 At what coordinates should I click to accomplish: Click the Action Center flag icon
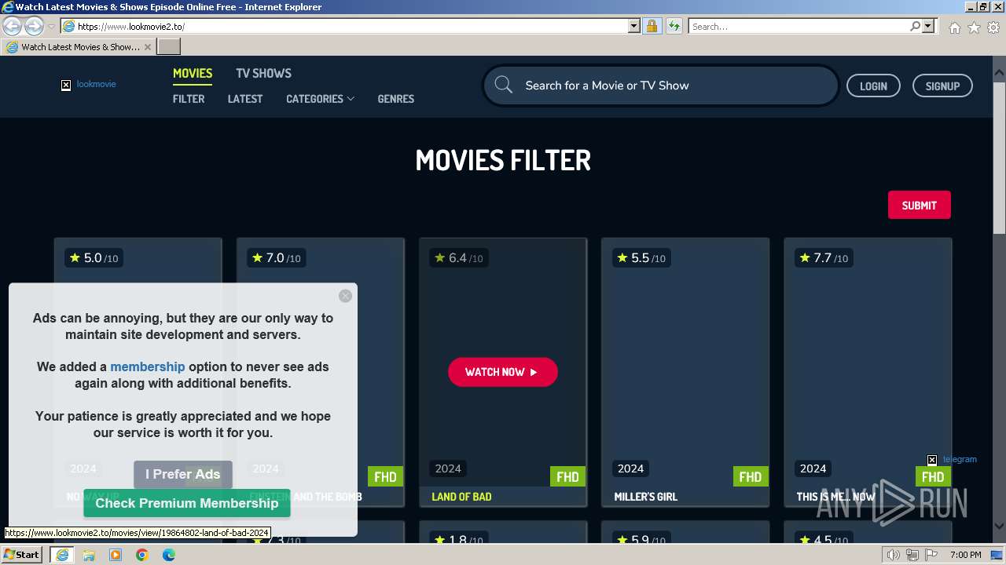pos(930,555)
